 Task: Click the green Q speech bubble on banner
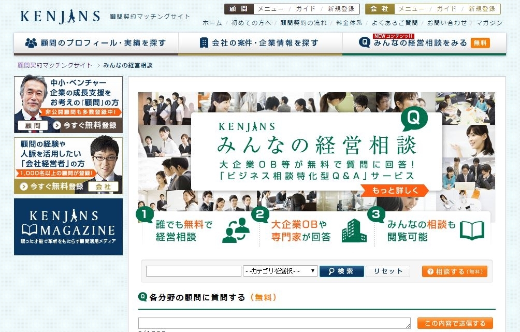(414, 119)
